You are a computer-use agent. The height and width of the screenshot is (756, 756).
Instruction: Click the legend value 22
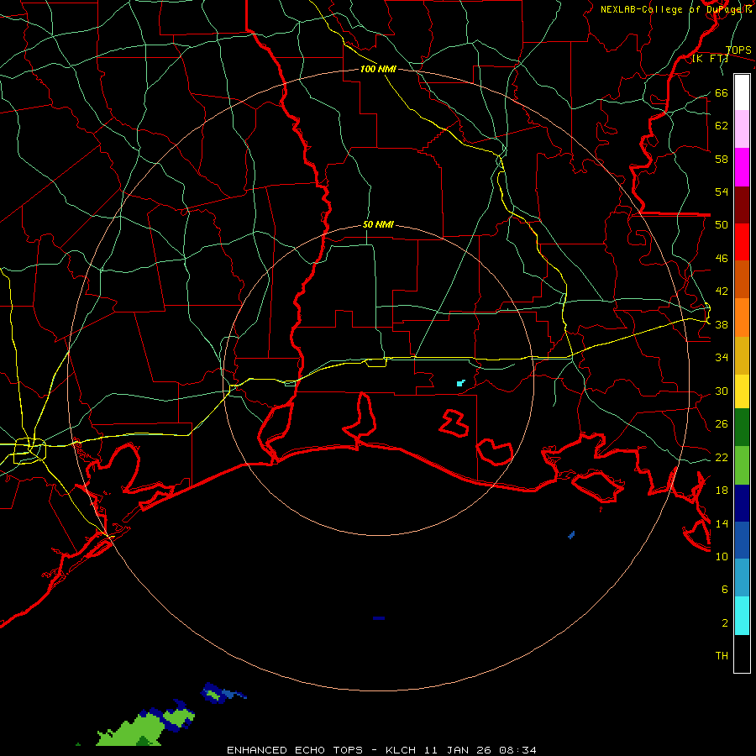point(722,458)
